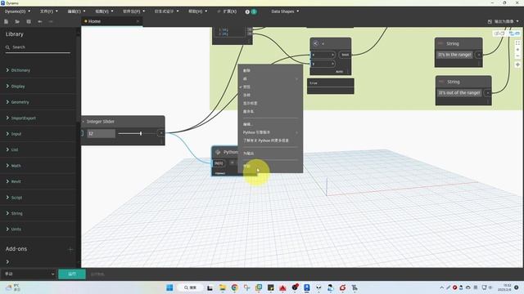524x294 pixels.
Task: Click the less-than node icon
Action: tap(315, 43)
